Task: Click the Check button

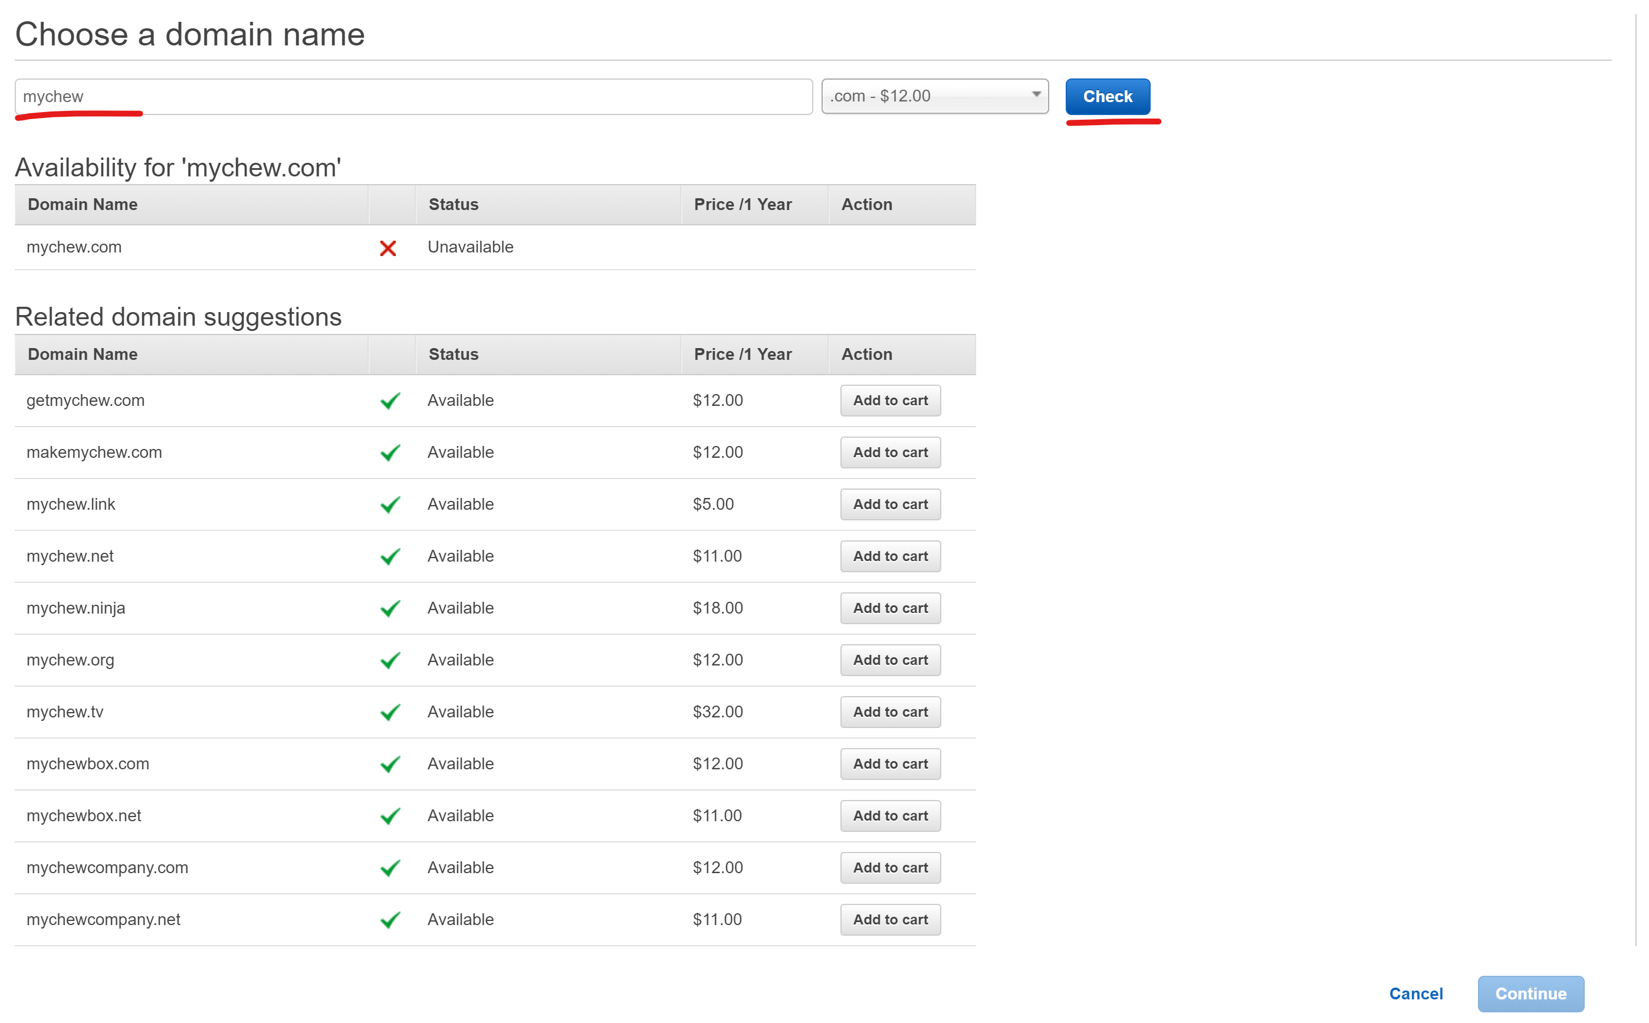Action: pyautogui.click(x=1106, y=96)
